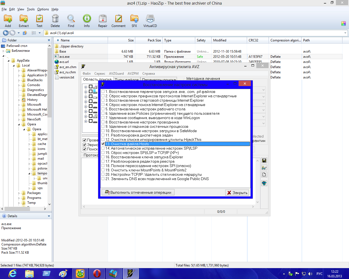Open the Сервис menu in AVZ

(x=100, y=74)
